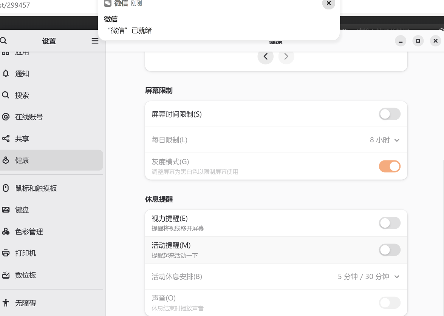Open the Settings hamburger menu
Viewport: 444px width, 316px height.
coord(95,41)
